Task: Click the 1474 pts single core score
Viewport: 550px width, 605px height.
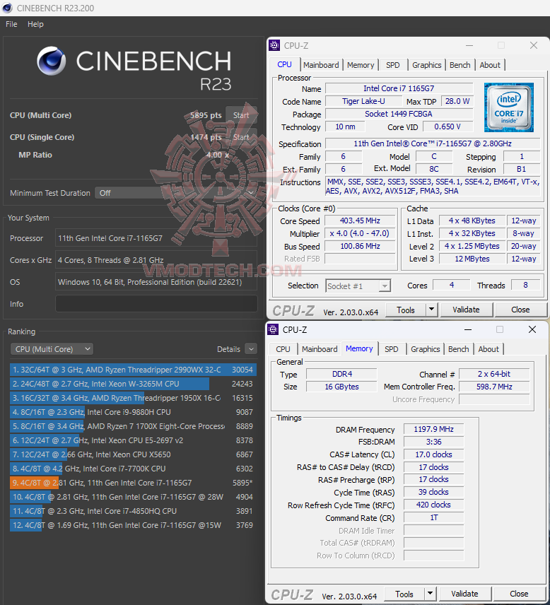Action: point(206,137)
